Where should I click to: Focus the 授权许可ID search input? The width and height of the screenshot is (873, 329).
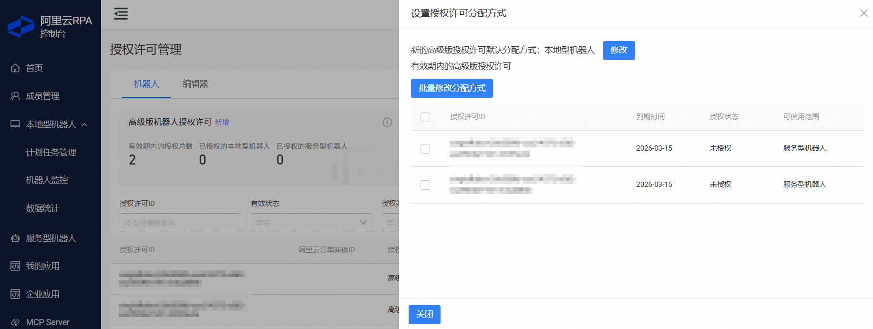tap(180, 223)
